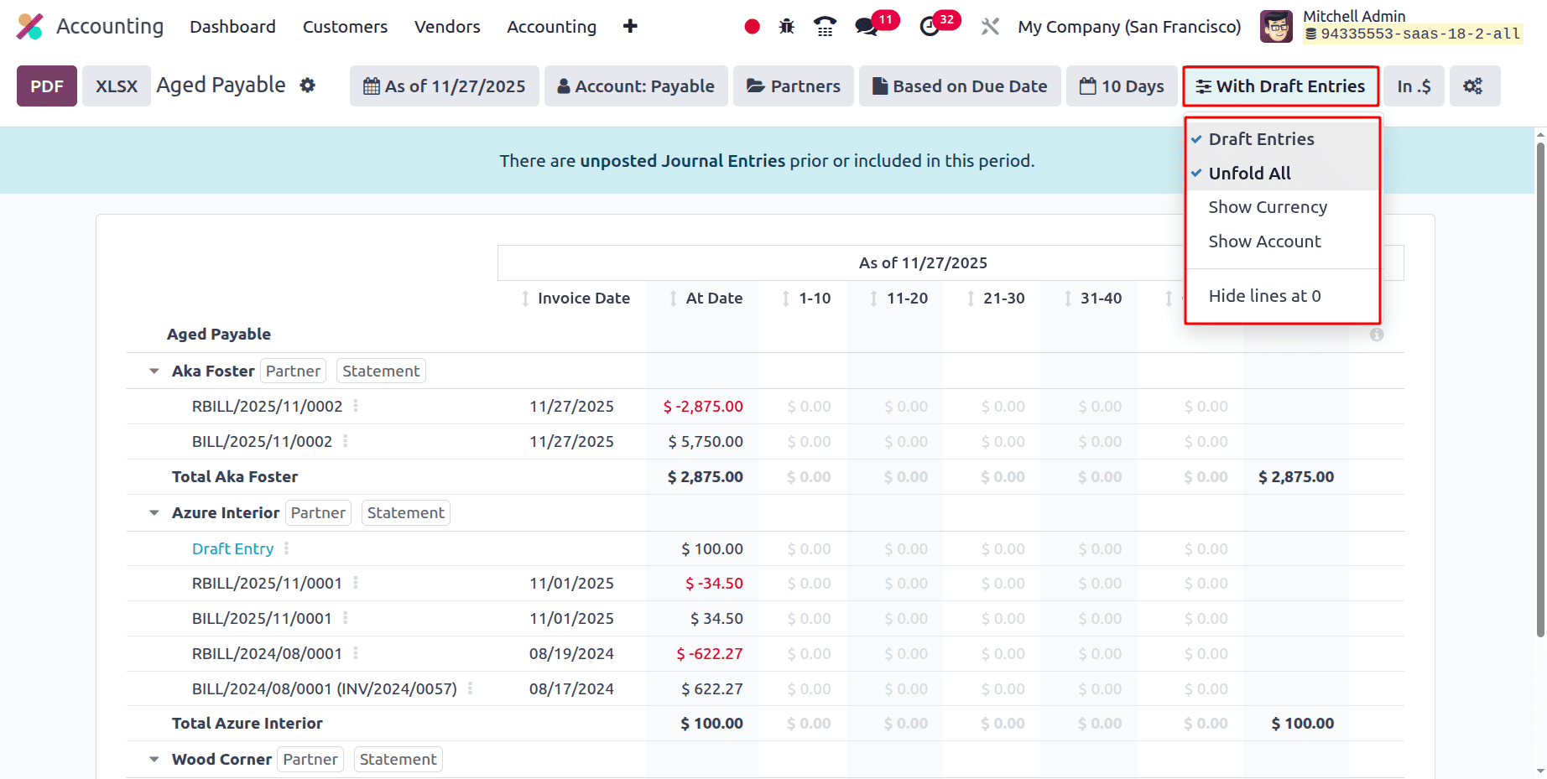Collapse the Wood Corner partner group
This screenshot has height=779, width=1547.
coord(154,760)
